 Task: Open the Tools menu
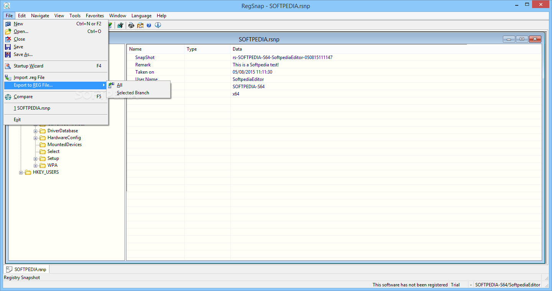click(75, 16)
